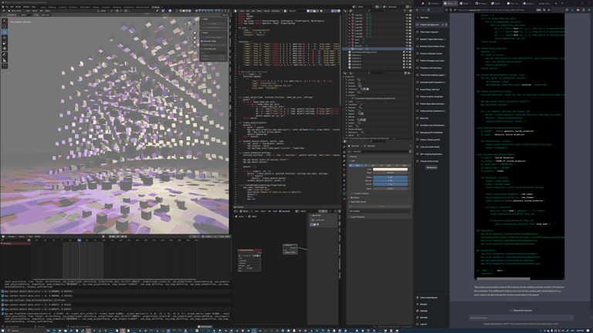
Task: Select the Cursor tool in viewport toolbar
Action: pos(5,26)
